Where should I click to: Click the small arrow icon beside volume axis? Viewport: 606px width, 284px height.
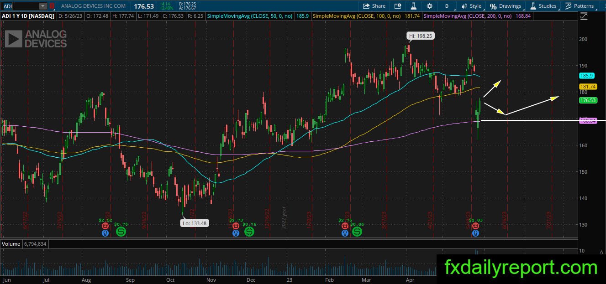(601, 252)
